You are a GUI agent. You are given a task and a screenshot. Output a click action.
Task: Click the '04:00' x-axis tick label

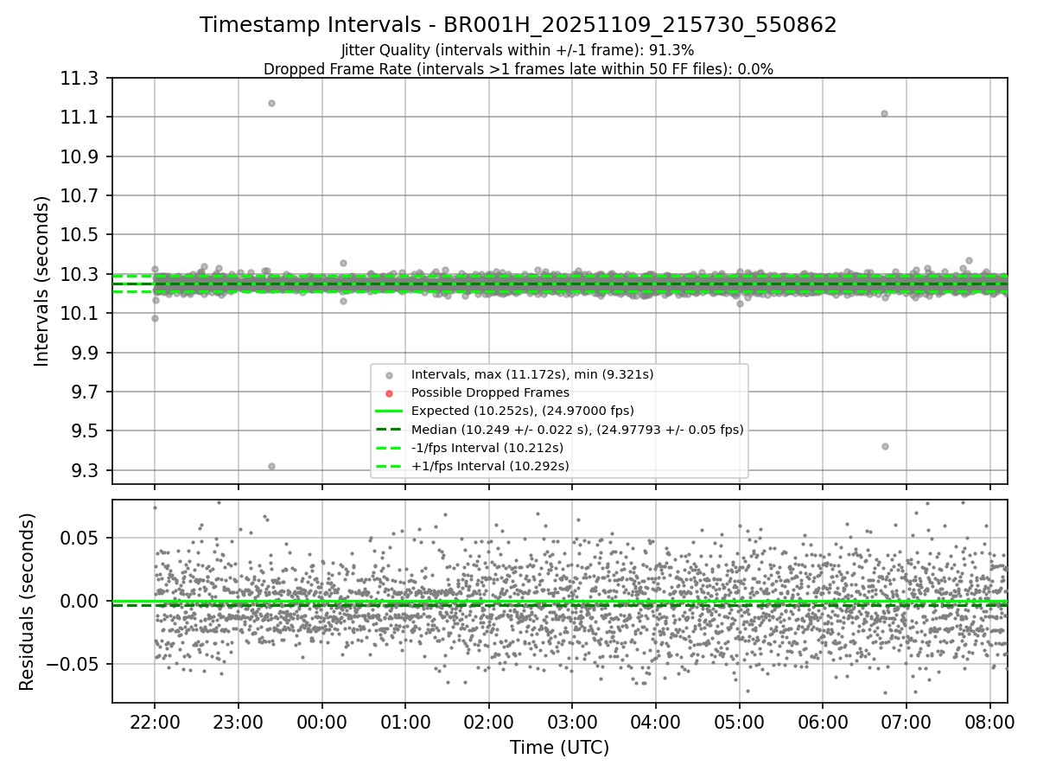tap(656, 722)
